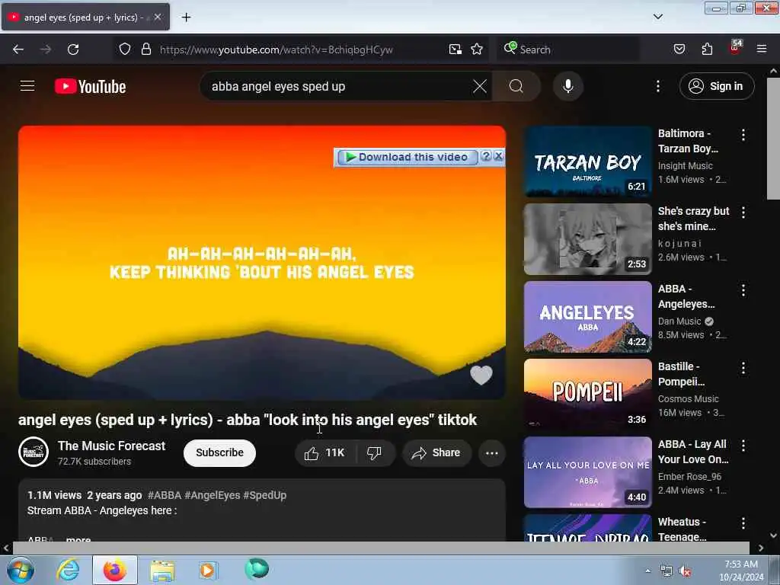Image resolution: width=780 pixels, height=585 pixels.
Task: Open Tarzan Boy thumbnail
Action: [x=587, y=161]
